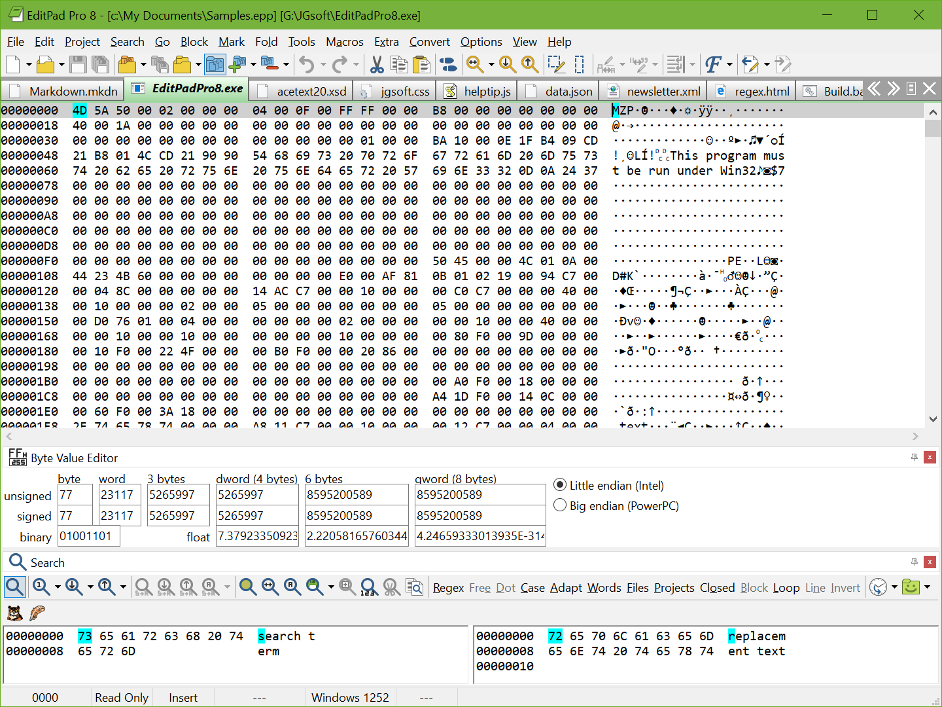
Task: Expand the Add to Project dropdown arrow
Action: click(253, 64)
